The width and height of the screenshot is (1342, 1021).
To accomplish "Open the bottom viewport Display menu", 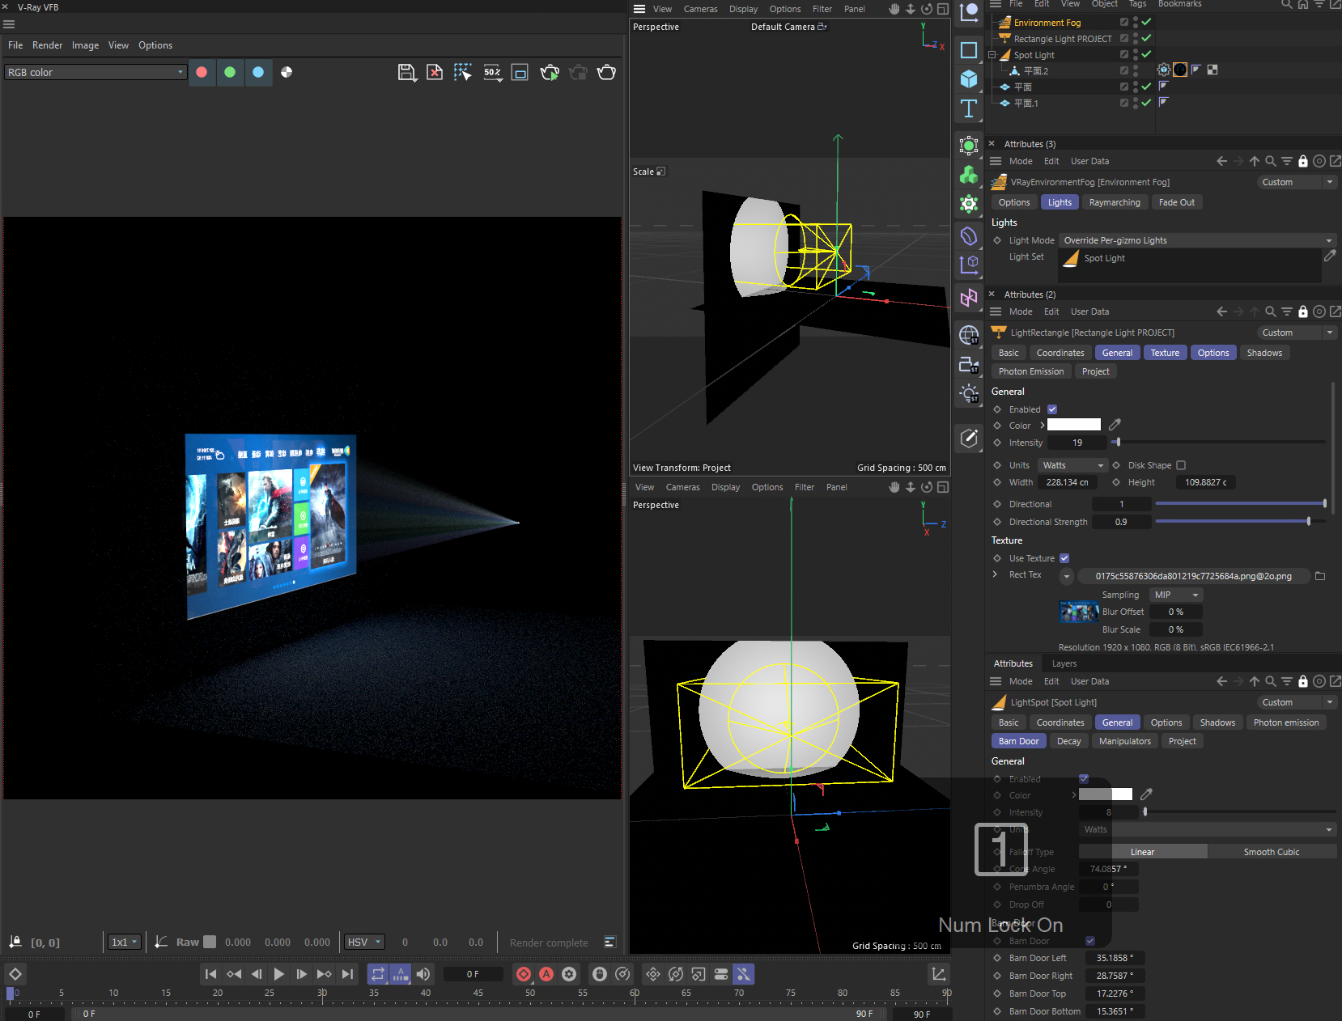I will coord(725,487).
